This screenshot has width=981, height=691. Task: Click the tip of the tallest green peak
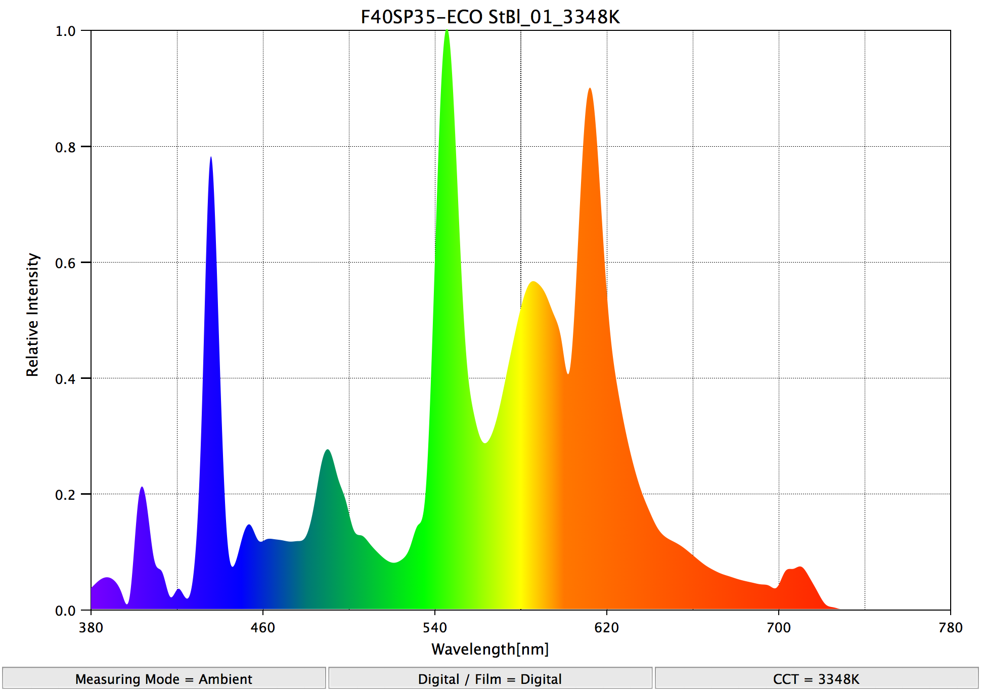pos(447,32)
